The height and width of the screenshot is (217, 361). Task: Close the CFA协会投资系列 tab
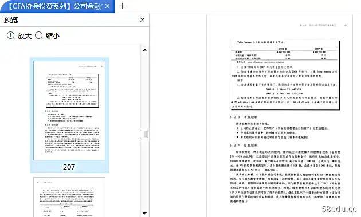tap(108, 6)
